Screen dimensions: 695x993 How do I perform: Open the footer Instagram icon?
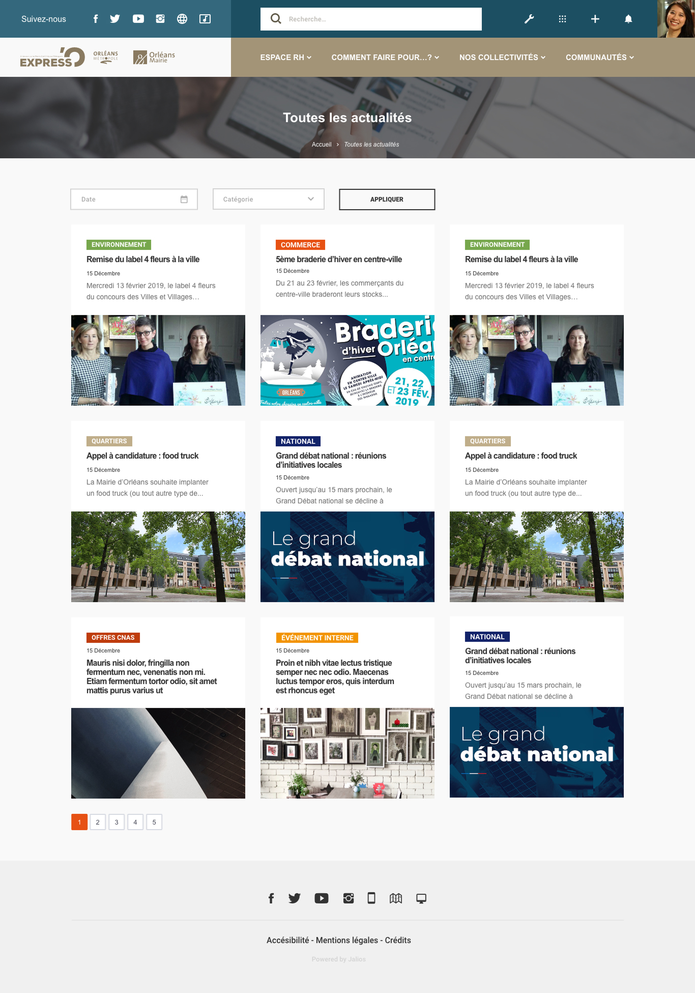coord(349,898)
